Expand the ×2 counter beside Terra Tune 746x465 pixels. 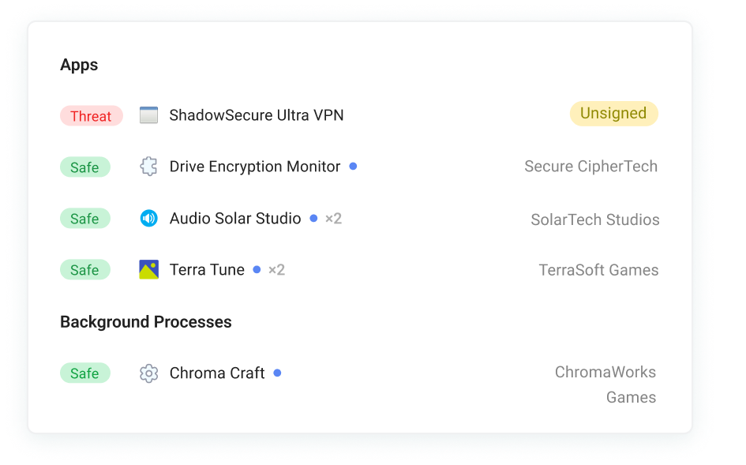coord(276,269)
